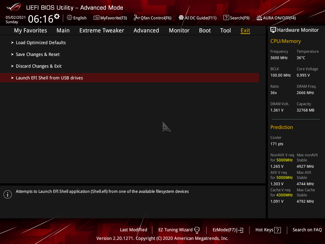Select Launch EFI Shell from USB drives
This screenshot has height=244, width=325.
[129, 78]
